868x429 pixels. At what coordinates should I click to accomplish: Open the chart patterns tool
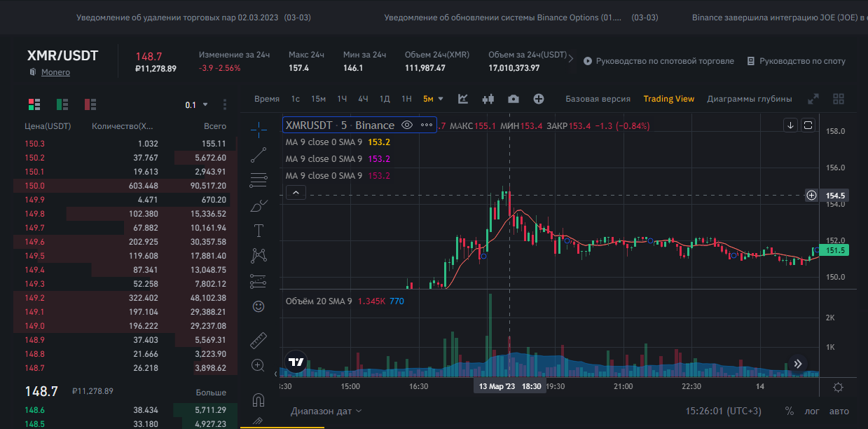click(259, 256)
